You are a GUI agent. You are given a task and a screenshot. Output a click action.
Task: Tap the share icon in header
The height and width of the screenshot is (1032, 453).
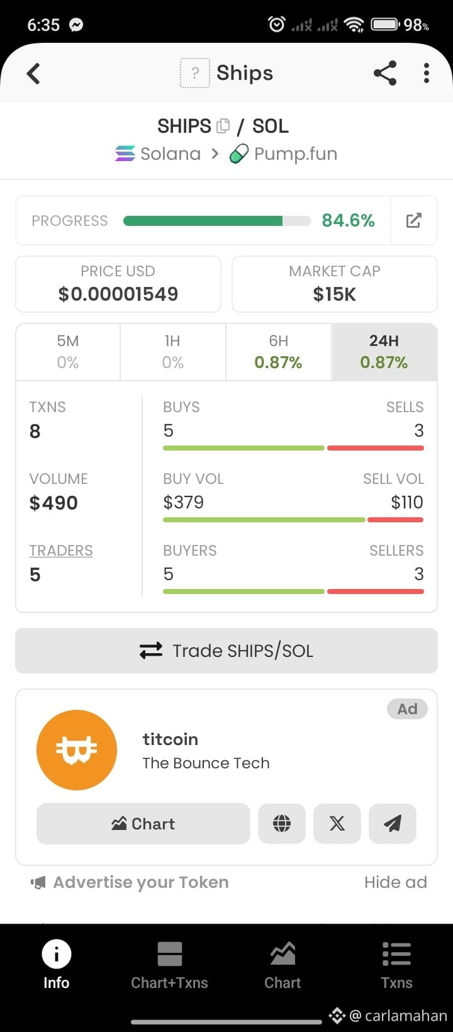click(x=385, y=73)
